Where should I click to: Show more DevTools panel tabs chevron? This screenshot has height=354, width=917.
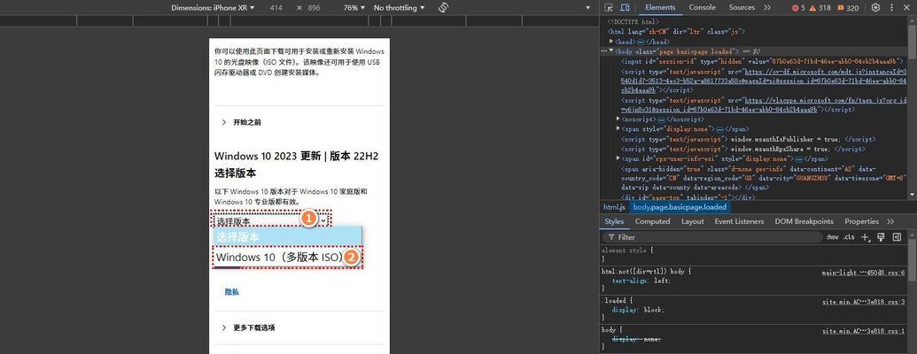[768, 8]
